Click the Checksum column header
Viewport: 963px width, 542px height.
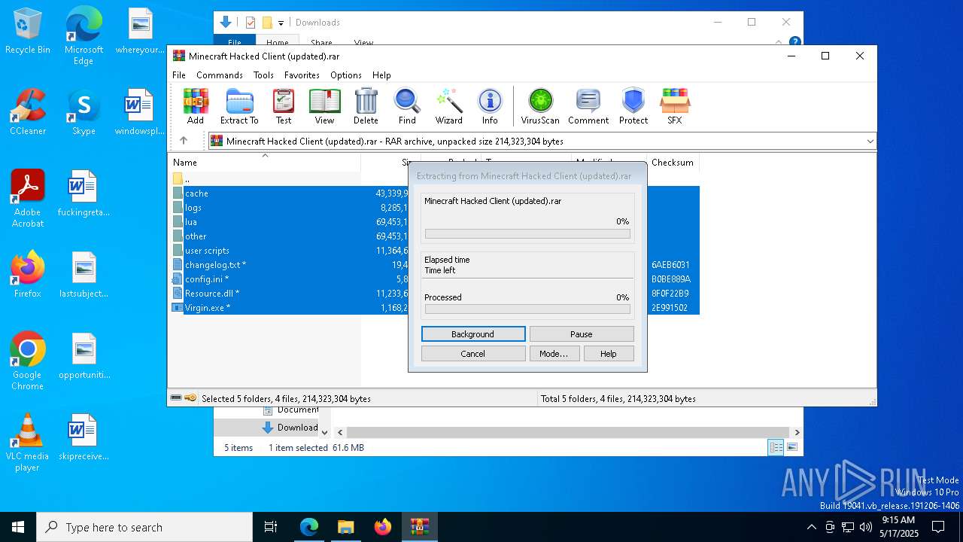point(673,163)
